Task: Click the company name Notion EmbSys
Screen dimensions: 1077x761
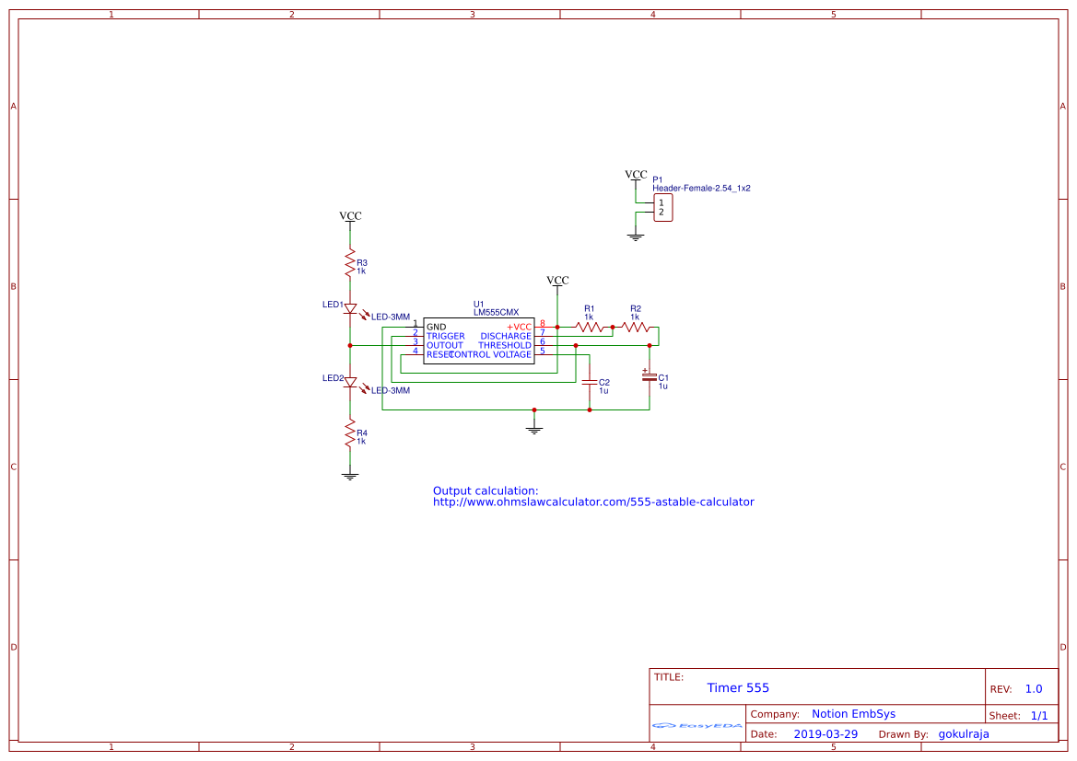Action: [854, 714]
